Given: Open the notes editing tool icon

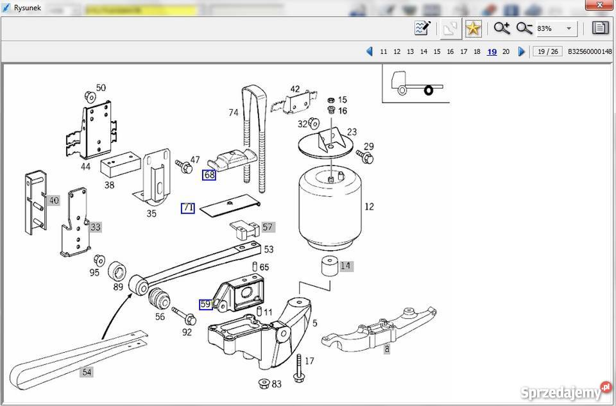Looking at the screenshot, I should tap(422, 28).
